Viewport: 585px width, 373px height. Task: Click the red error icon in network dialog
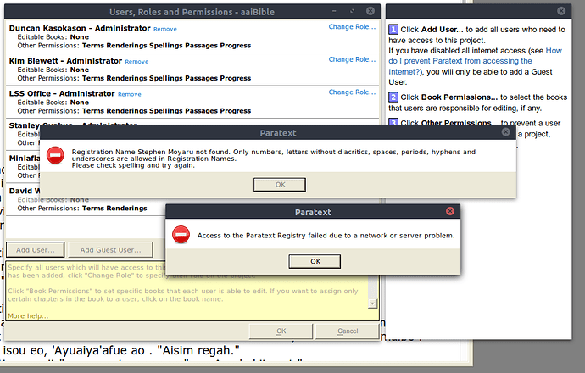click(x=181, y=235)
